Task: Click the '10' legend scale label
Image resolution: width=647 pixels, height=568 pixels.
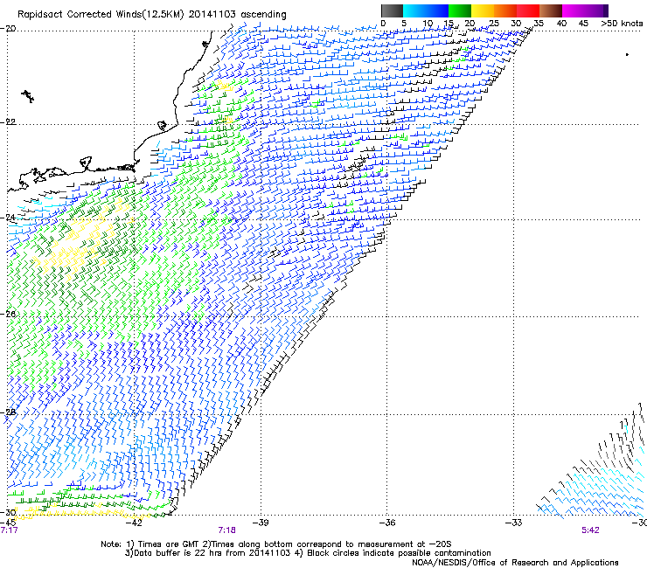Action: click(428, 23)
